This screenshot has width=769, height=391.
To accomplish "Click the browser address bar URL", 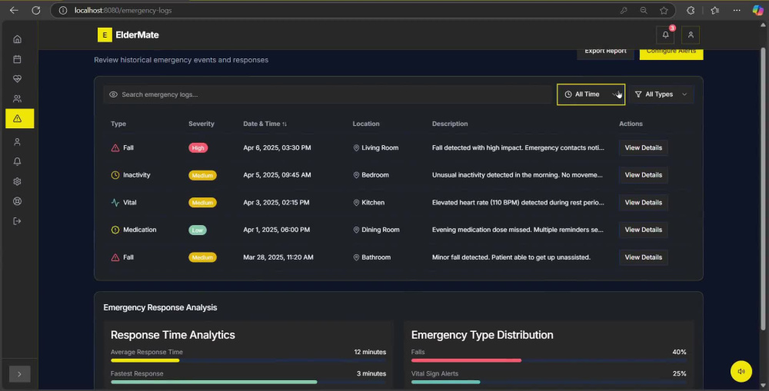I will pos(123,10).
